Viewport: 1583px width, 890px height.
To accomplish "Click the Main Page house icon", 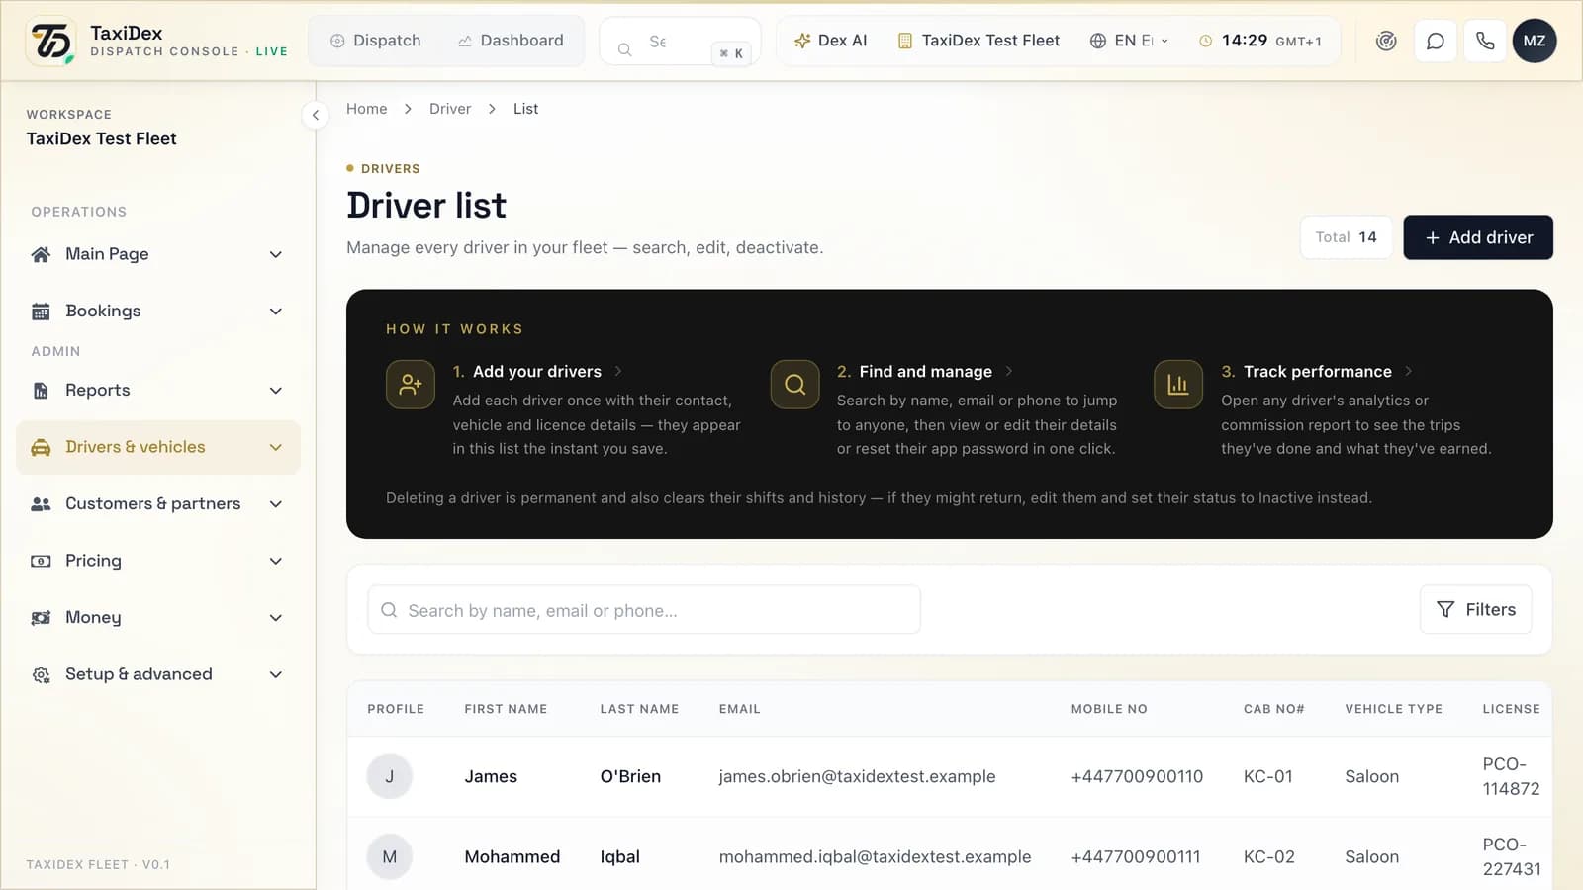I will 41,254.
